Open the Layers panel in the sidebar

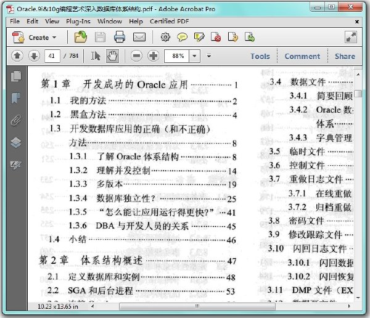coord(16,142)
